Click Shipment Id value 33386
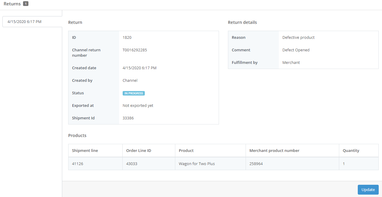Image resolution: width=382 pixels, height=197 pixels. tap(128, 118)
